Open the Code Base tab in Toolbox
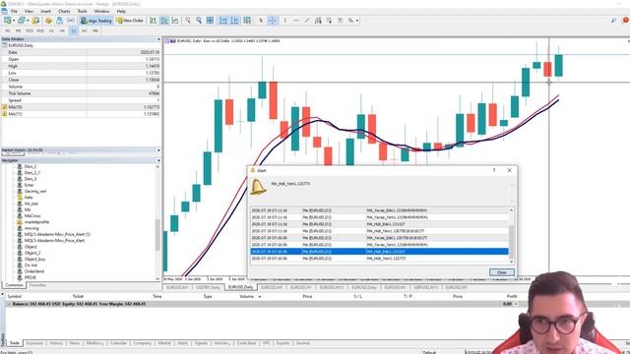This screenshot has height=354, width=630. (246, 343)
